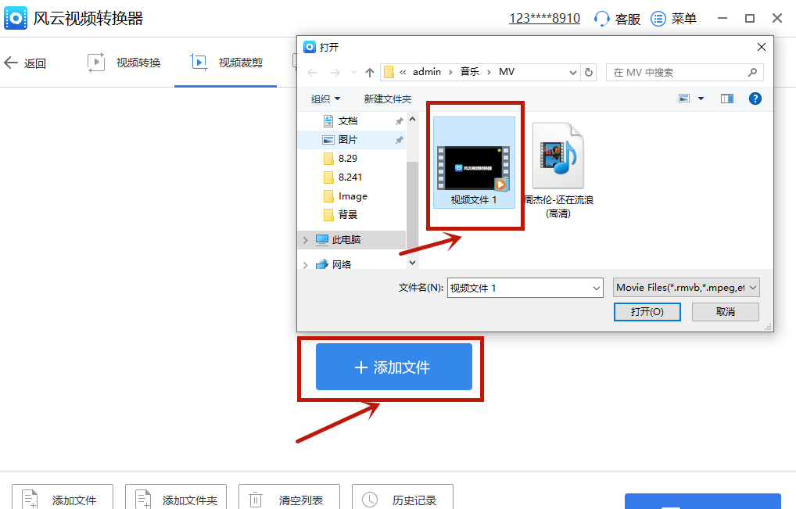The height and width of the screenshot is (509, 796).
Task: Open recent locations dropdown arrow
Action: (354, 73)
